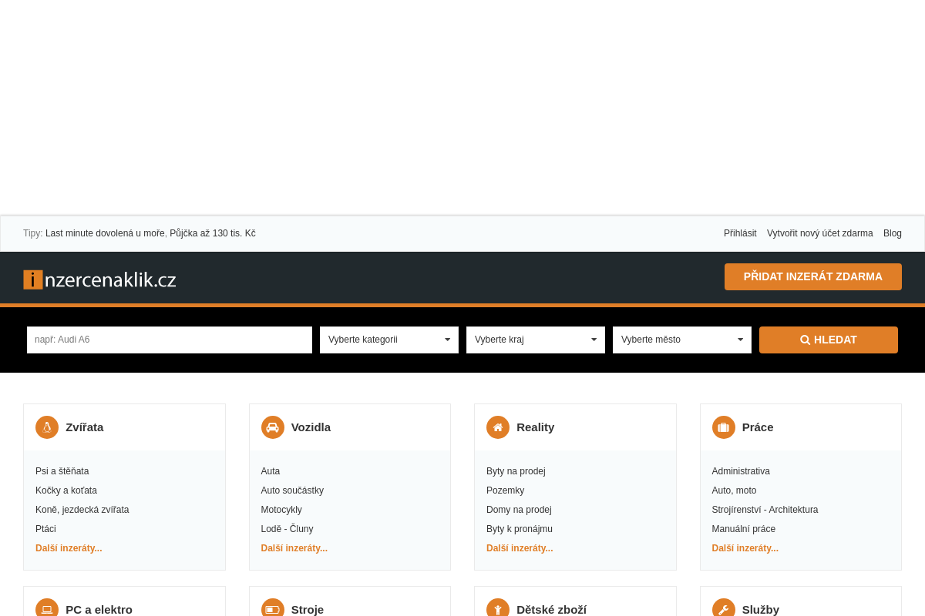
Task: Open the Stroje category heading
Action: pos(308,609)
